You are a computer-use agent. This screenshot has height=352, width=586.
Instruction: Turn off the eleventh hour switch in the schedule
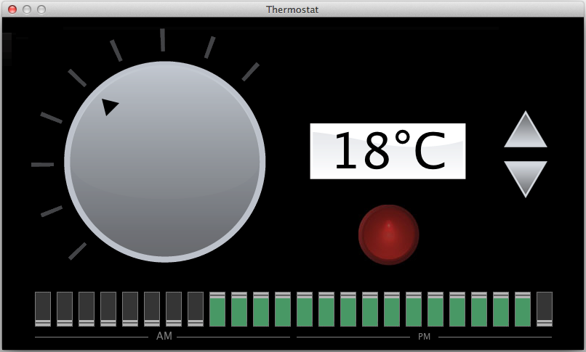point(261,309)
